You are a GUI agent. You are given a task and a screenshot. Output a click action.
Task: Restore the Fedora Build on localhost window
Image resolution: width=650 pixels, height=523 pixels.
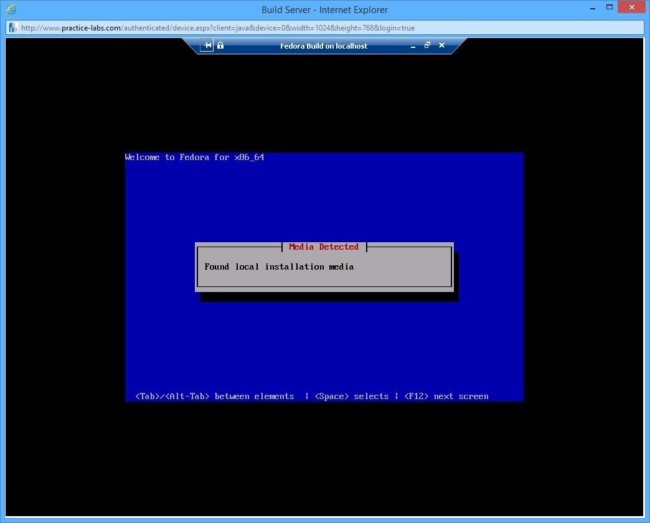tap(427, 45)
